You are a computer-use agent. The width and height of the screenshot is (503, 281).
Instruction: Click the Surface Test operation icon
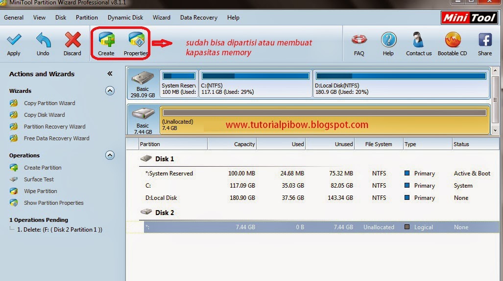pyautogui.click(x=14, y=179)
